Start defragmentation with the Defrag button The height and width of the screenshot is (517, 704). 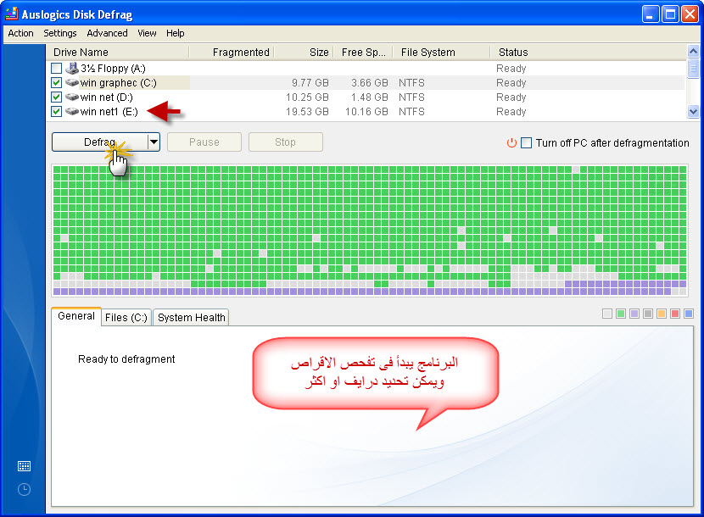(100, 142)
